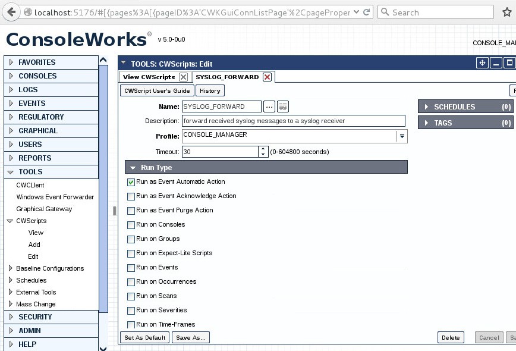Select View under CWScripts

pos(36,233)
